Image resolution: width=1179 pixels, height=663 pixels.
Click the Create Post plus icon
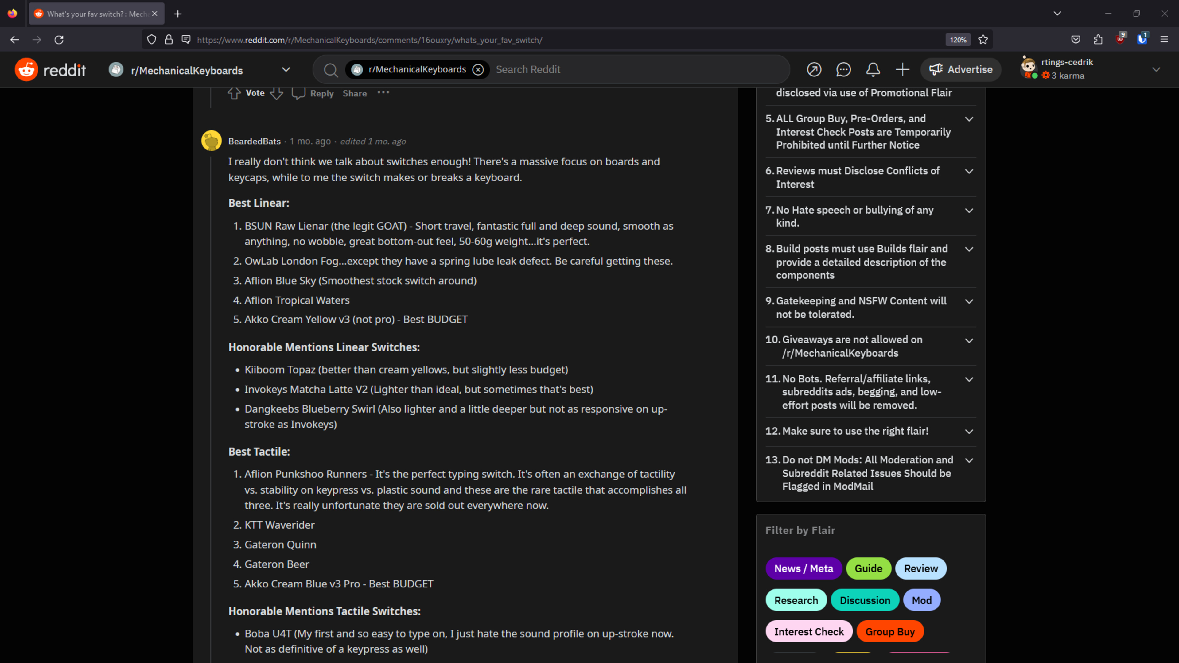coord(902,70)
